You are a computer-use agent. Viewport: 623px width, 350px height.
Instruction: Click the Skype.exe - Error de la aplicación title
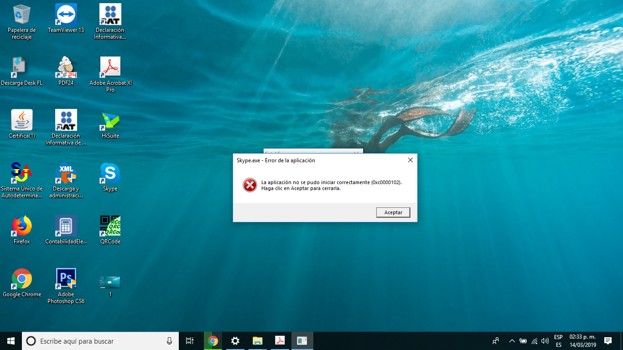(x=275, y=160)
